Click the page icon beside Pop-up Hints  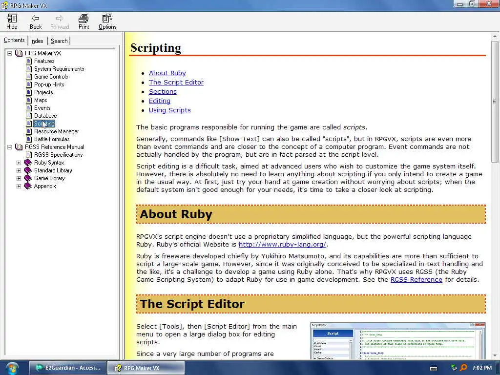pos(29,84)
